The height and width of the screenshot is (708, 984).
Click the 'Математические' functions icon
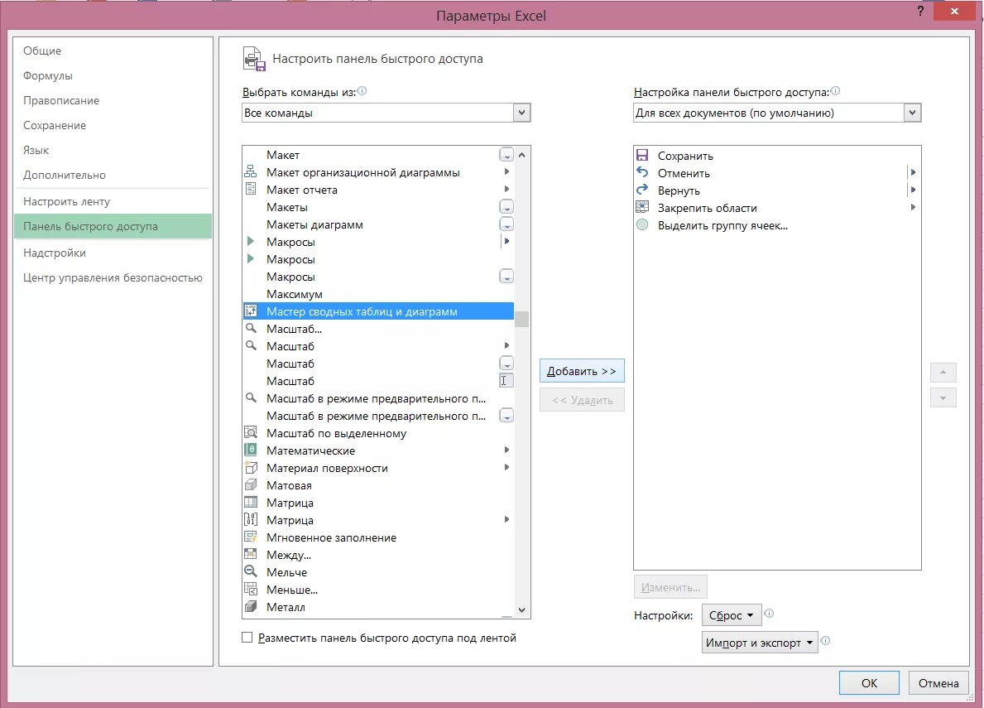click(251, 450)
